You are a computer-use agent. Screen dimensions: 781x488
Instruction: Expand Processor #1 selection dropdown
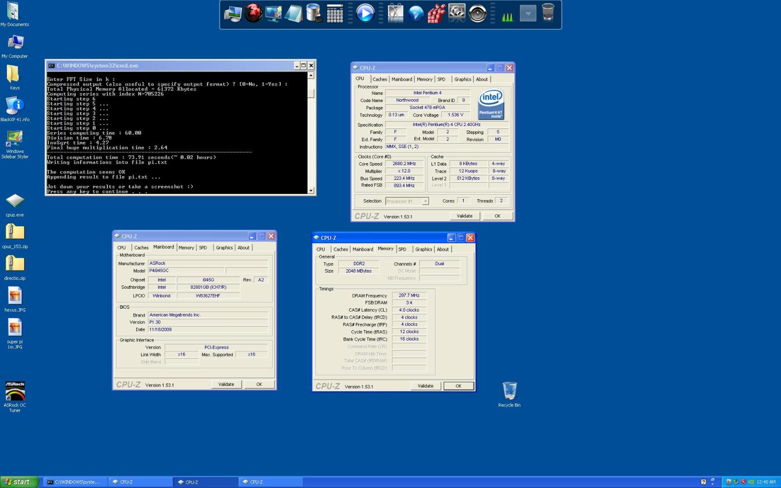425,201
